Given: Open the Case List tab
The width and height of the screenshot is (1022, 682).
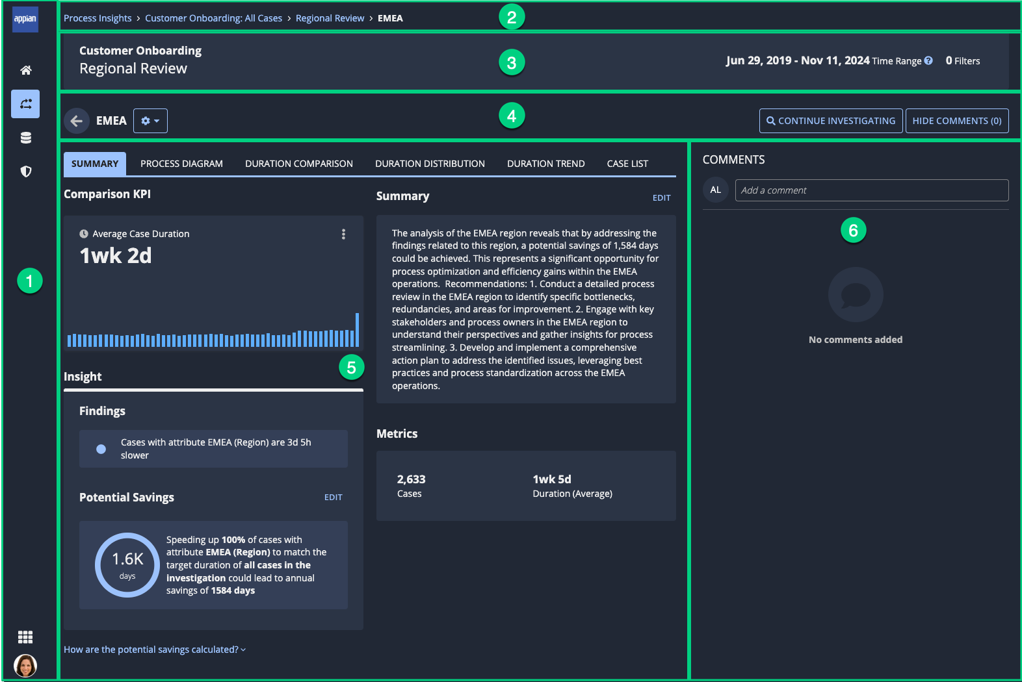Looking at the screenshot, I should coord(627,164).
